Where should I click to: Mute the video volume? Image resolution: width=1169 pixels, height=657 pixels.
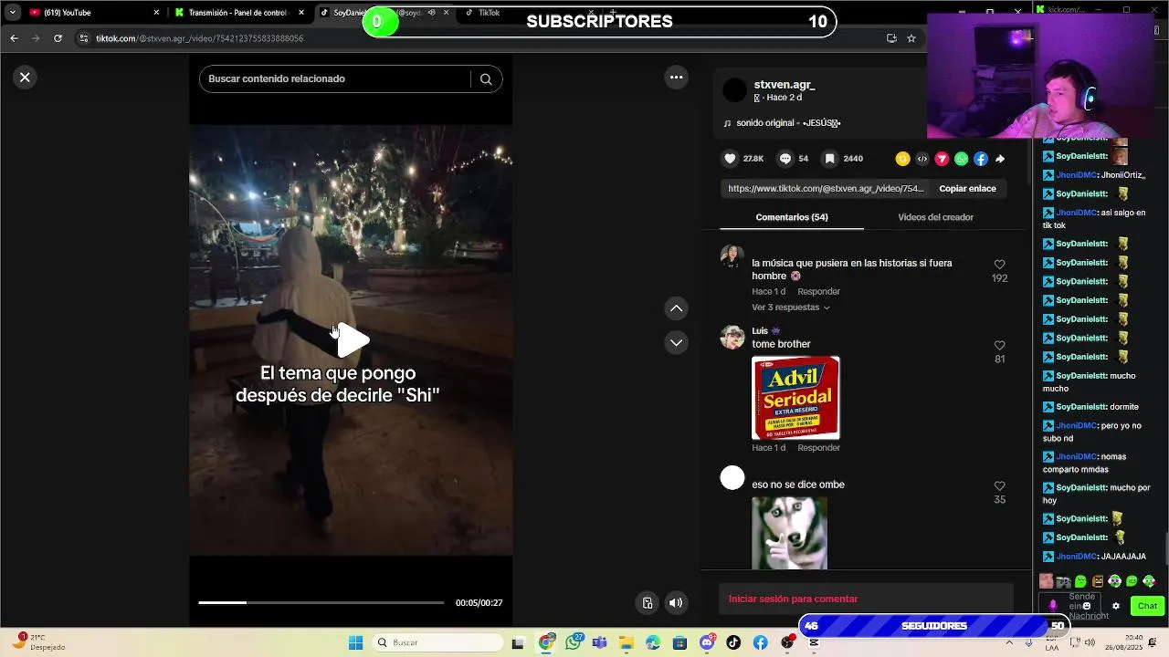coord(676,602)
